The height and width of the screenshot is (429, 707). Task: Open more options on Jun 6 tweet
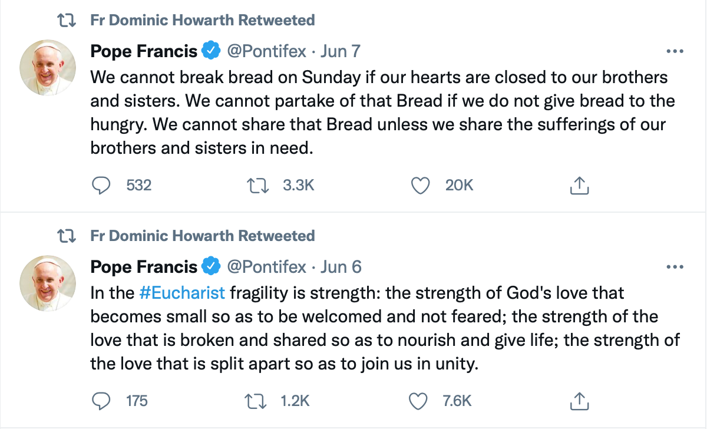(673, 267)
